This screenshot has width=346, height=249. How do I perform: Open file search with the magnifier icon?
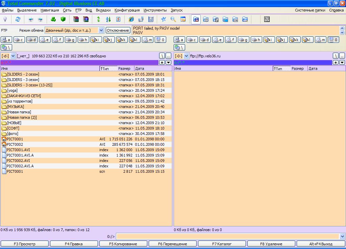click(x=173, y=19)
